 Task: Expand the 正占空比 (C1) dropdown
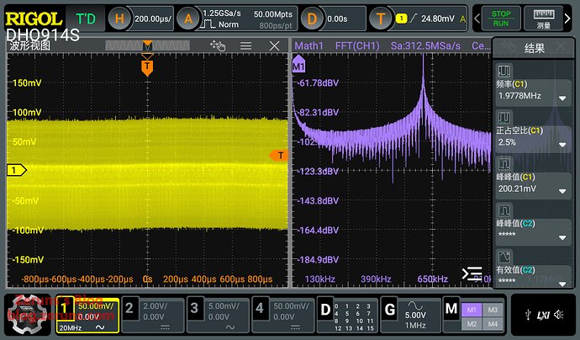click(x=563, y=144)
